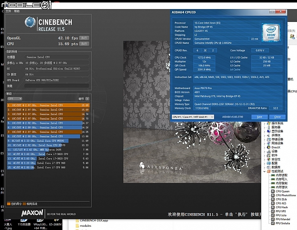Minimize the AIDA64 CPUID window
Image resolution: width=297 pixels, height=230 pixels.
pyautogui.click(x=272, y=12)
